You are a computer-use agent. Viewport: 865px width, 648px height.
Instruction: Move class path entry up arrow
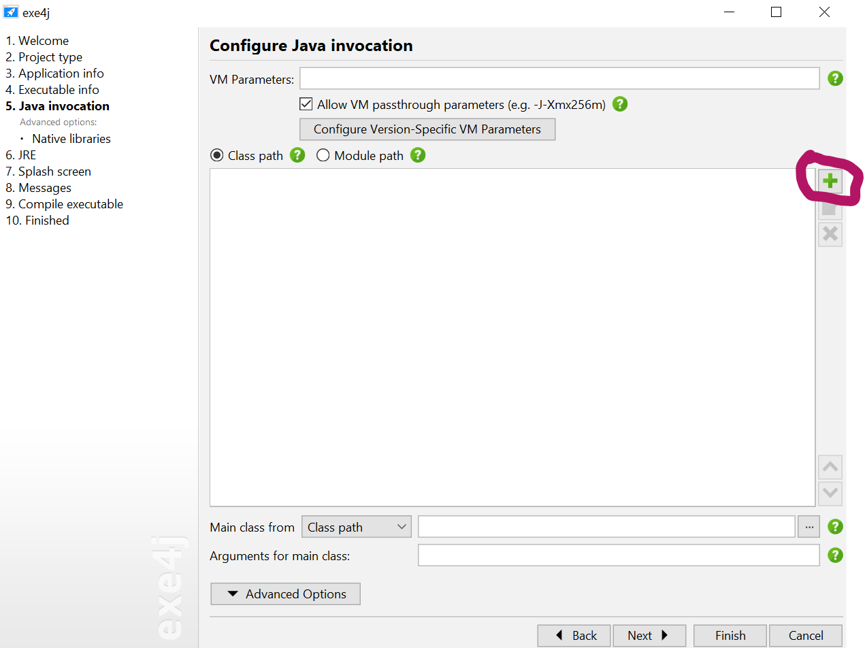point(830,467)
